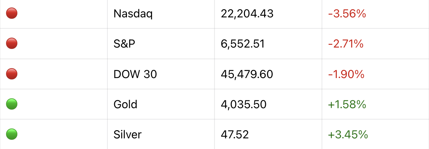Image resolution: width=429 pixels, height=149 pixels.
Task: Click Silver change +3.45%
Action: tap(348, 134)
